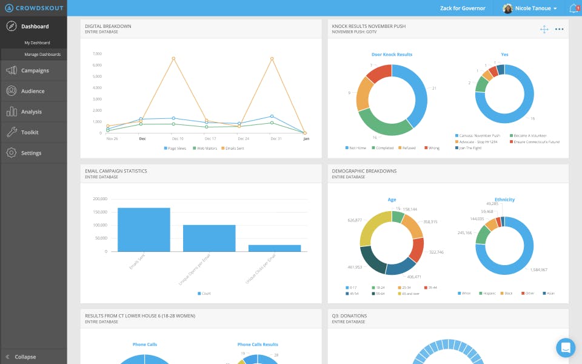582x364 pixels.
Task: Open the Dashboard compass icon
Action: pyautogui.click(x=12, y=26)
